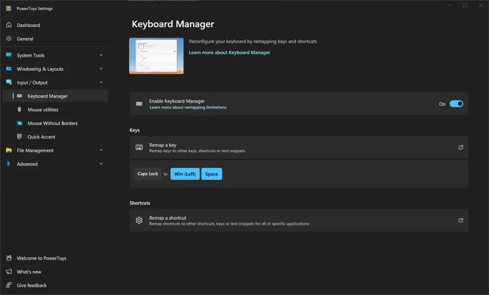Open the Quick Accent icon
This screenshot has width=489, height=295.
20,136
